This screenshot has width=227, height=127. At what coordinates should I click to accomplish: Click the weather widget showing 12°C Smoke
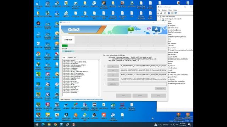[161, 125]
